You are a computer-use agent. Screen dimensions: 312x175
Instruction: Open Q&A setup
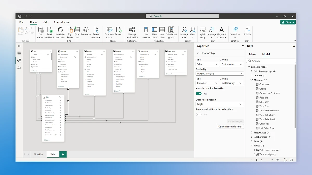[x=203, y=33]
